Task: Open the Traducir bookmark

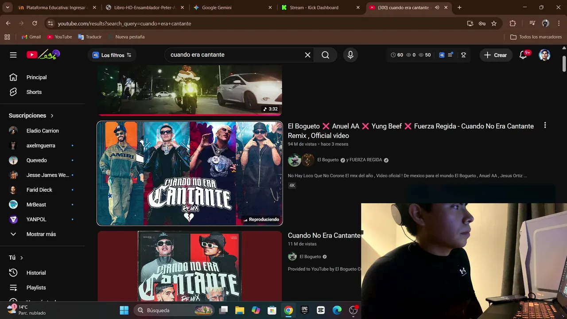Action: (90, 37)
